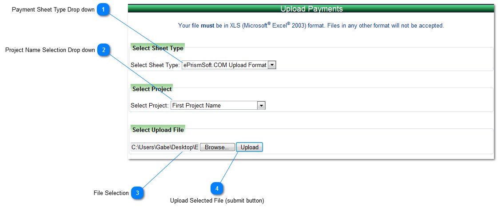Click the XLS format requirement notice
The height and width of the screenshot is (211, 498).
(x=311, y=25)
